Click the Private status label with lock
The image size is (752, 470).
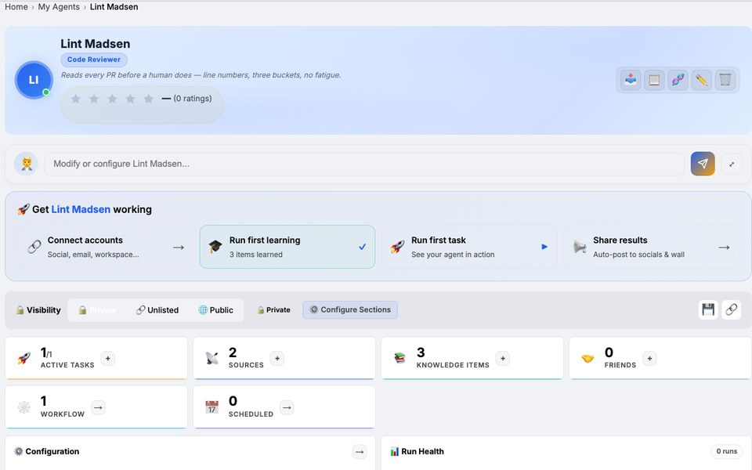tap(274, 310)
